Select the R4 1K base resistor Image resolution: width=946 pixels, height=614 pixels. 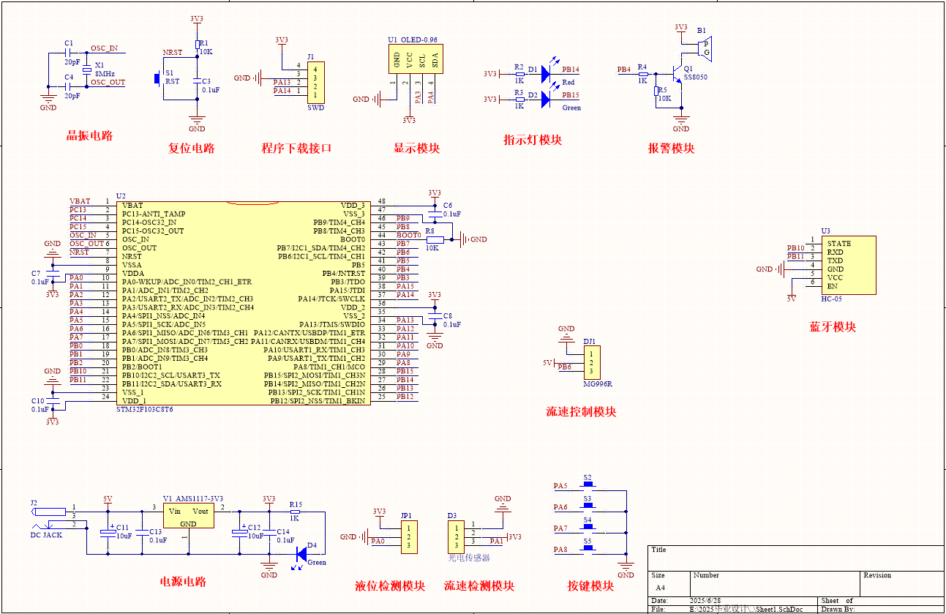click(x=643, y=75)
